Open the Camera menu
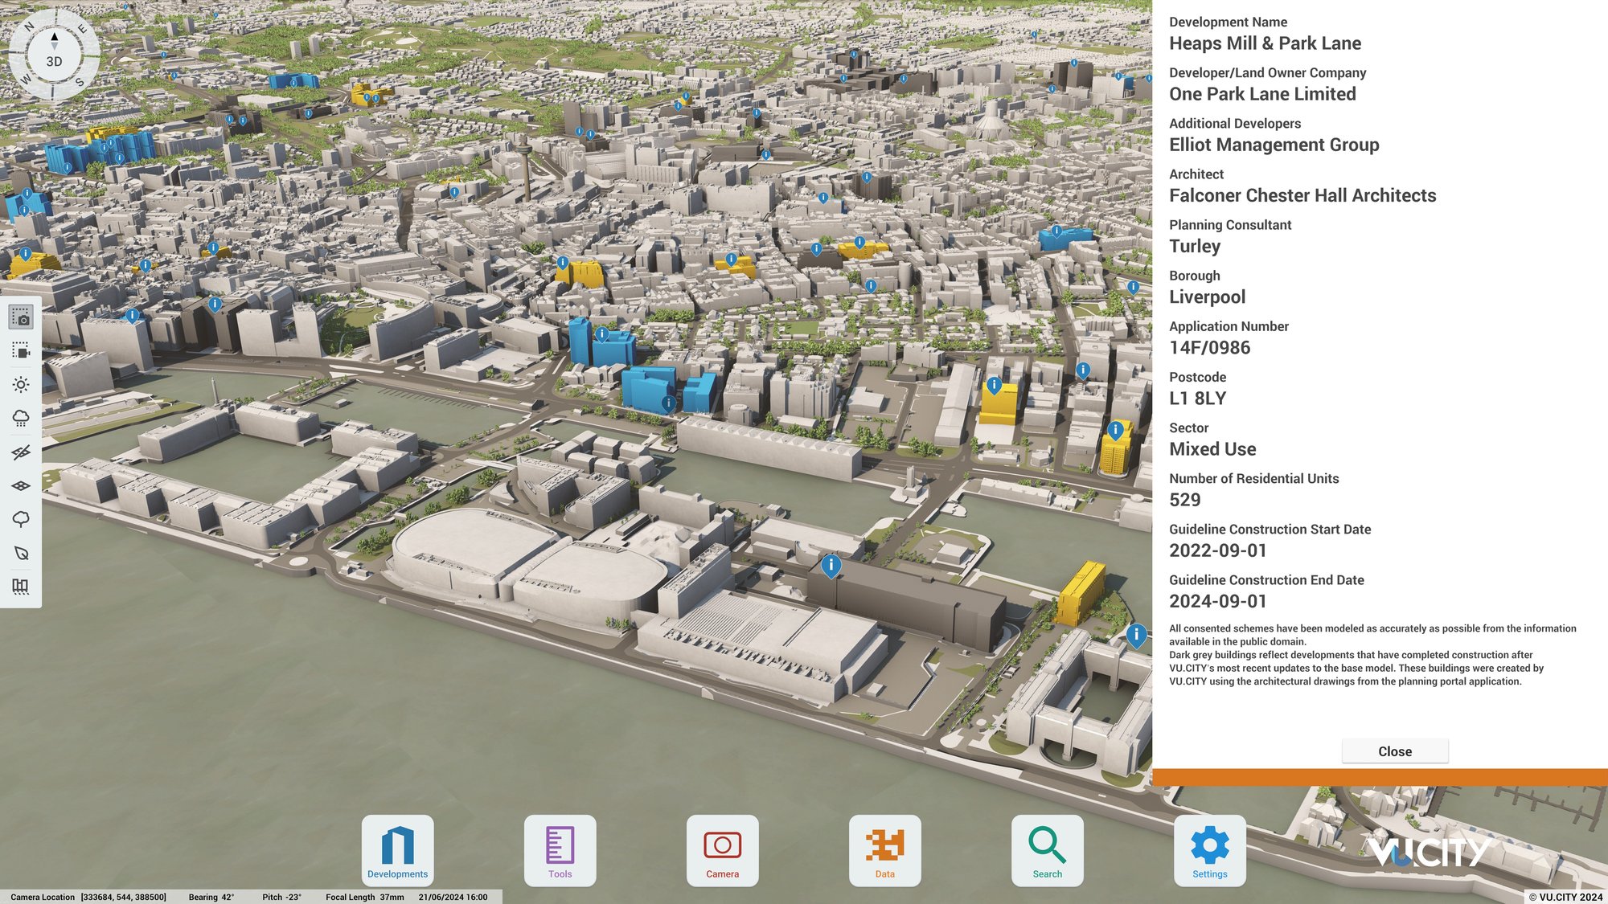1608x904 pixels. click(722, 851)
